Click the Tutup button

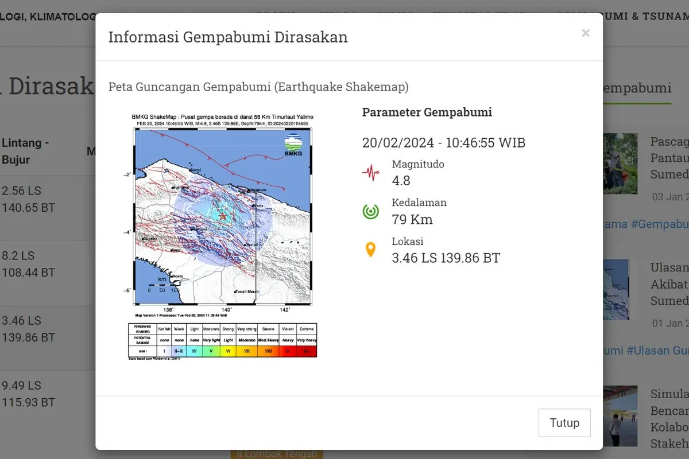(x=564, y=423)
